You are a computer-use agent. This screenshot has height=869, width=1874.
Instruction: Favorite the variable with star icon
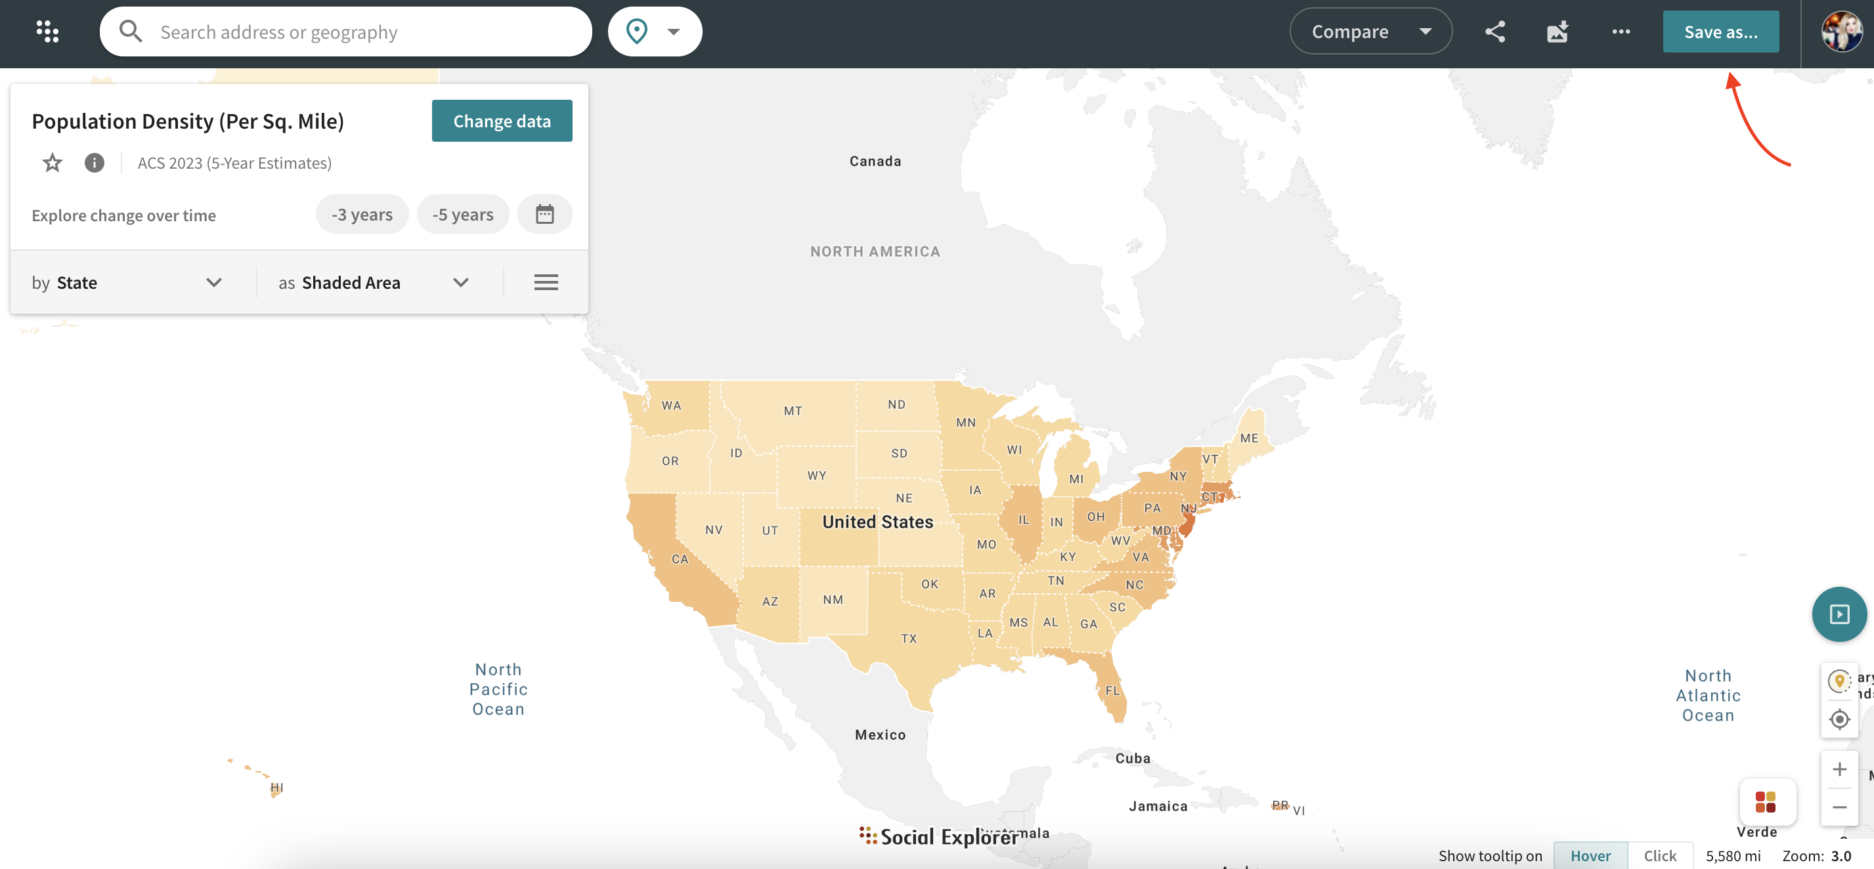point(52,162)
